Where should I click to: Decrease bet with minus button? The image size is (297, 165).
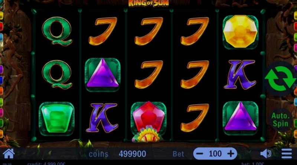(x=199, y=153)
